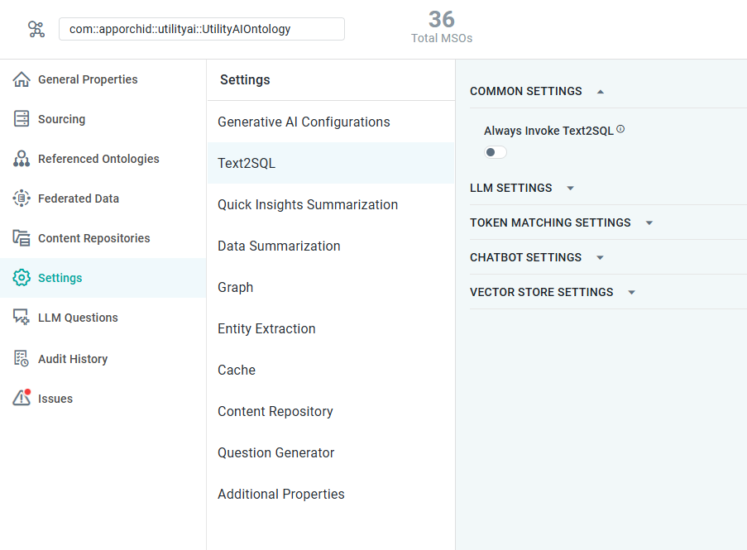The height and width of the screenshot is (550, 747).
Task: Click the info icon next to Always Invoke Text2SQL
Action: point(620,129)
